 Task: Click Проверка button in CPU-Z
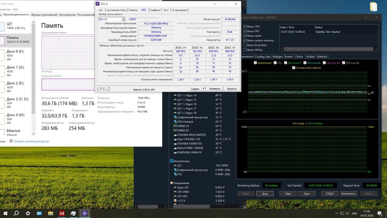point(214,89)
